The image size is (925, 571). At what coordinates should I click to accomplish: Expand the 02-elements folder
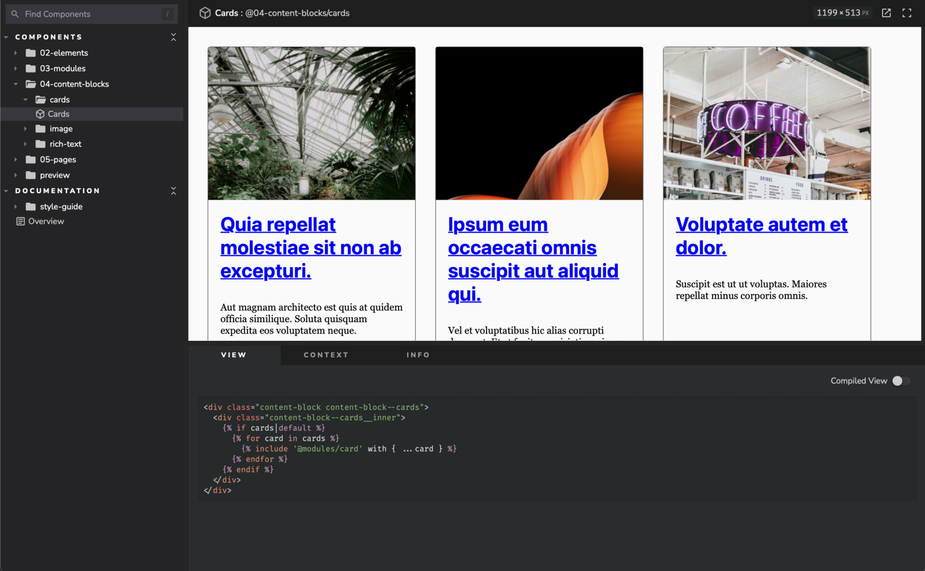16,53
